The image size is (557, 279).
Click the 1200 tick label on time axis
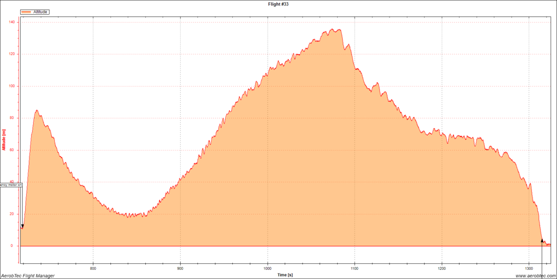(x=442, y=268)
